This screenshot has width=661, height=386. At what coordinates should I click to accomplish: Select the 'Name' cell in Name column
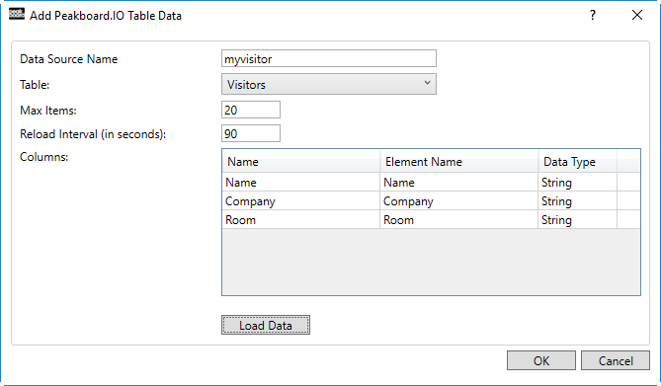click(x=301, y=183)
